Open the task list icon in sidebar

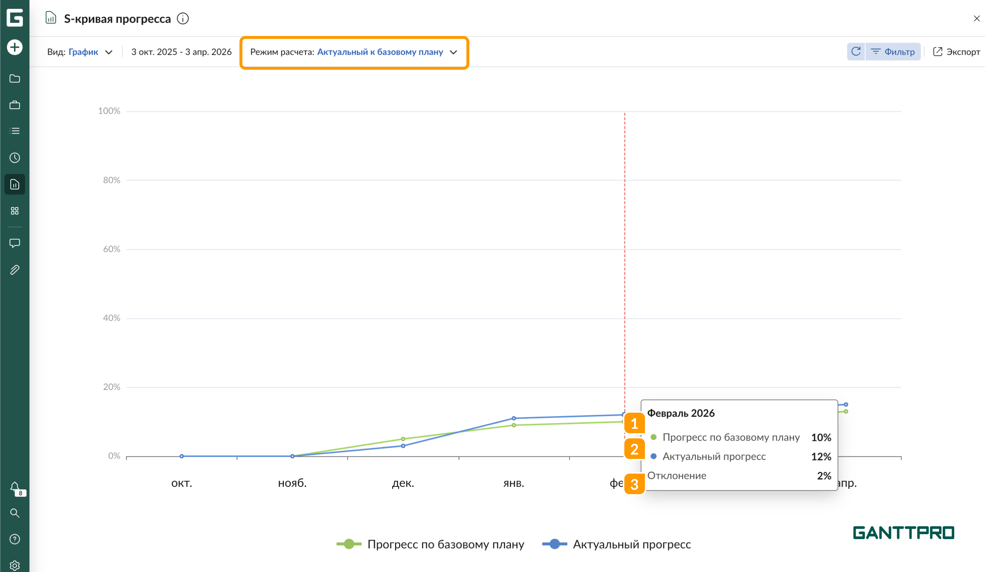click(x=14, y=131)
